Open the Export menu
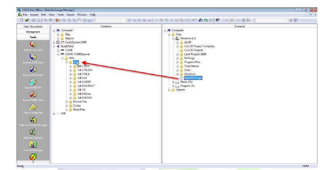Viewport: 335px width, 170px height. (x=70, y=15)
